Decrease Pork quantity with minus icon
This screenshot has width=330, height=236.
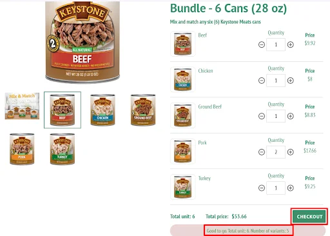pyautogui.click(x=262, y=152)
